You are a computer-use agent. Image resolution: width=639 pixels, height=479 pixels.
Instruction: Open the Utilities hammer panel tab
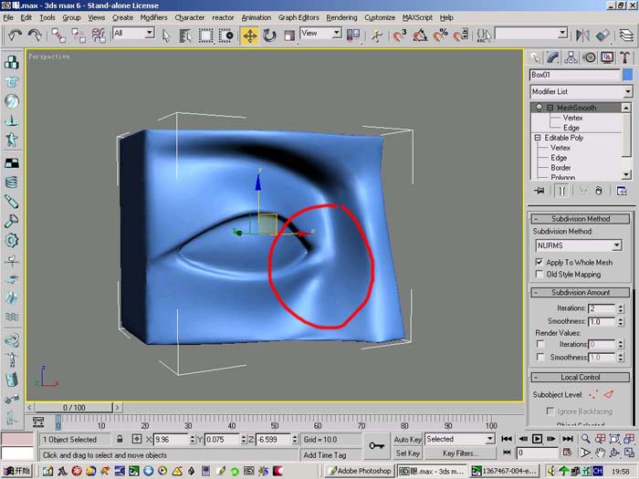point(624,57)
